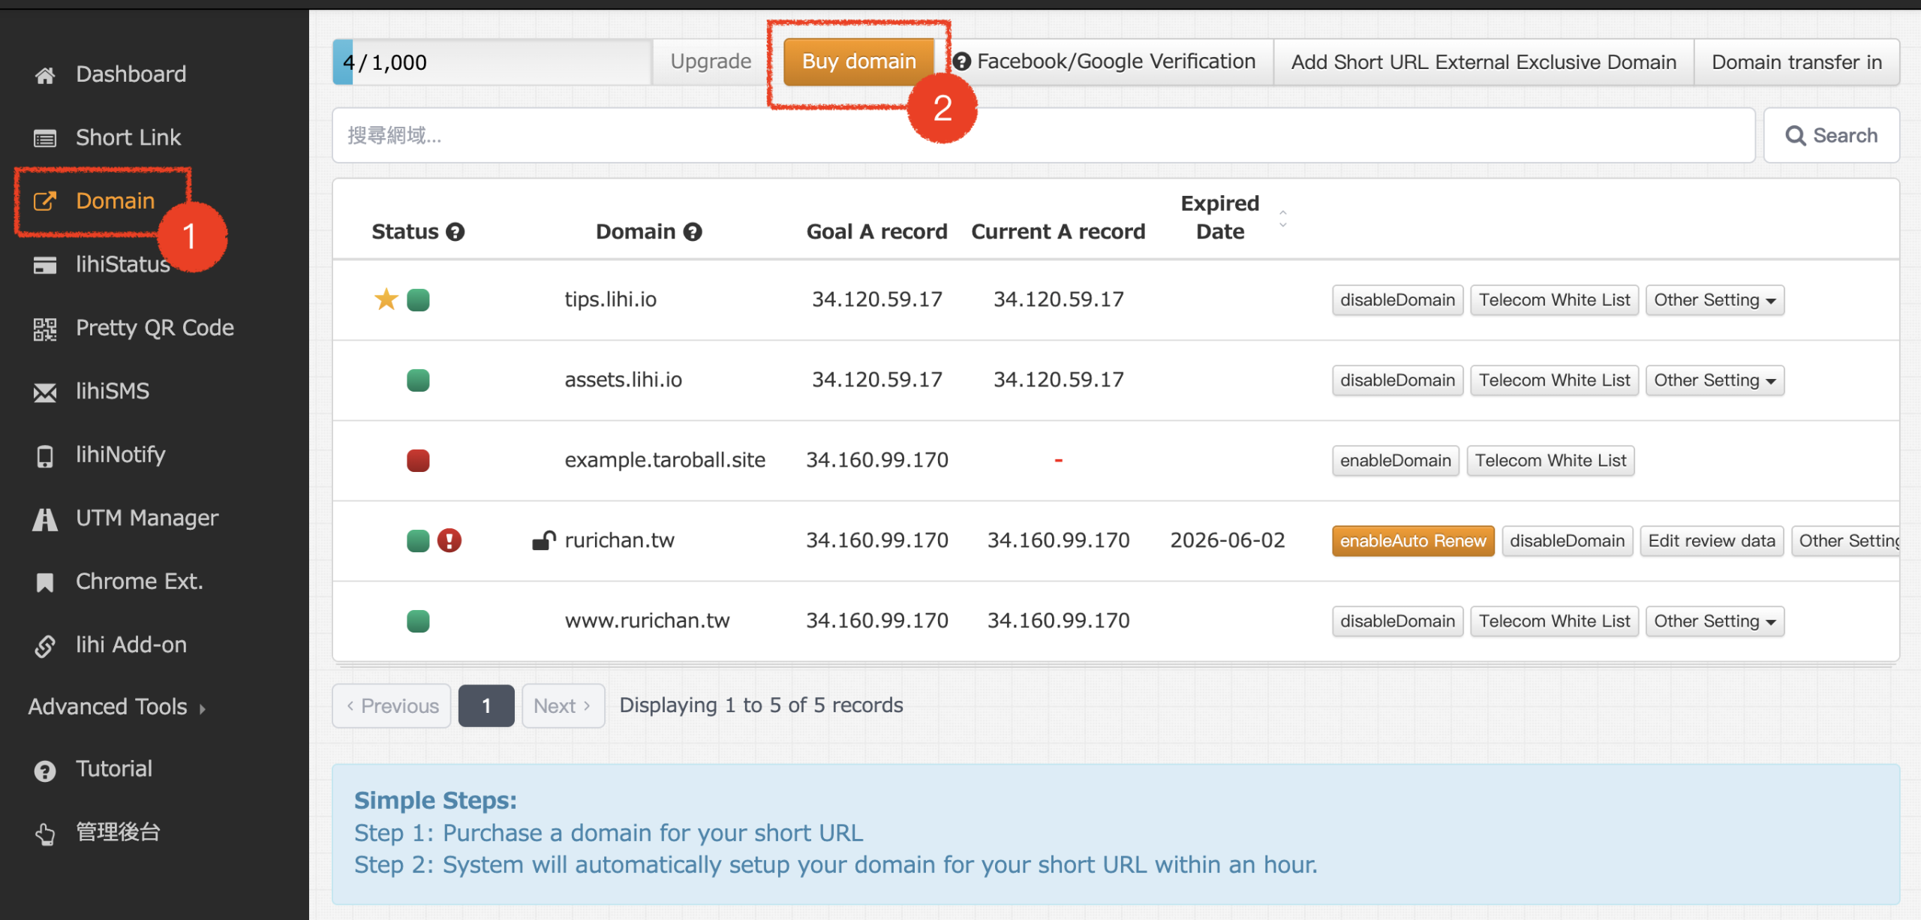Open Short Link in sidebar

pyautogui.click(x=128, y=138)
